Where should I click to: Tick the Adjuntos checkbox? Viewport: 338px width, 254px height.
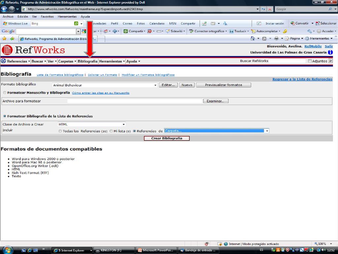point(310,61)
